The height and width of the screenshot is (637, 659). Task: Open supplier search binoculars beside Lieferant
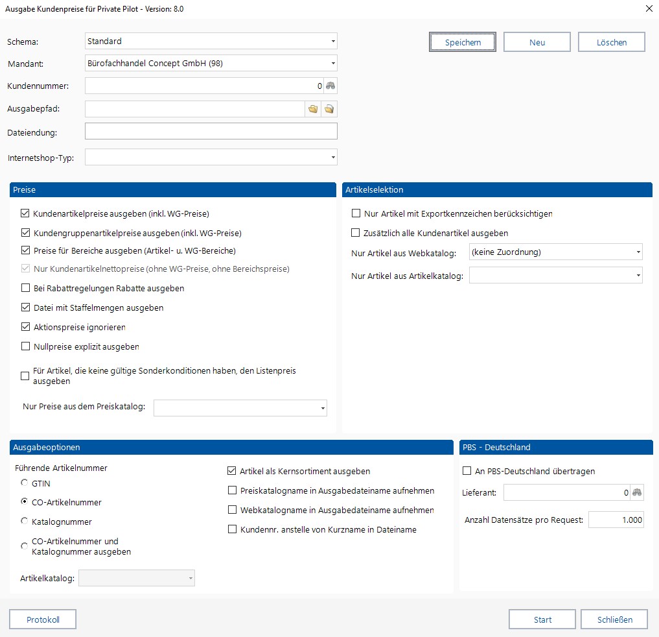637,492
